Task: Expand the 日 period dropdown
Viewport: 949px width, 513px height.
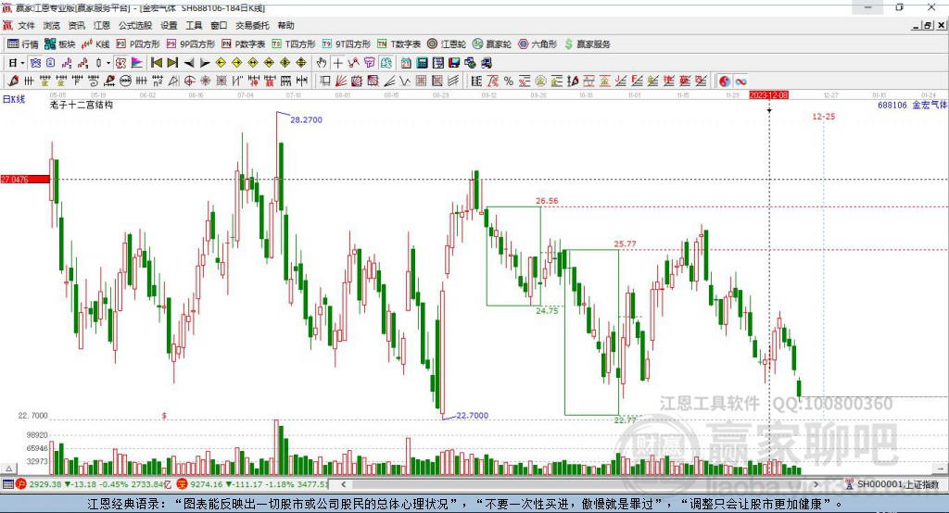Action: (x=22, y=63)
